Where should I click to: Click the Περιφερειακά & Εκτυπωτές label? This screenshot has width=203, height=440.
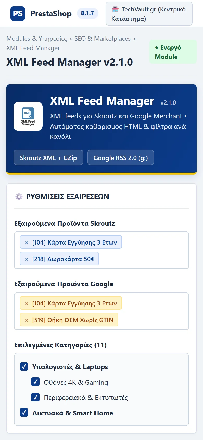click(x=86, y=398)
